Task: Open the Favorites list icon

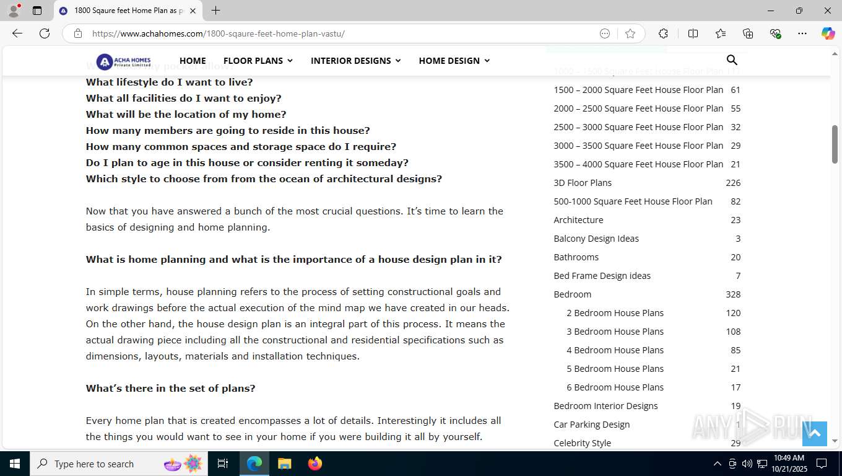Action: click(x=721, y=33)
